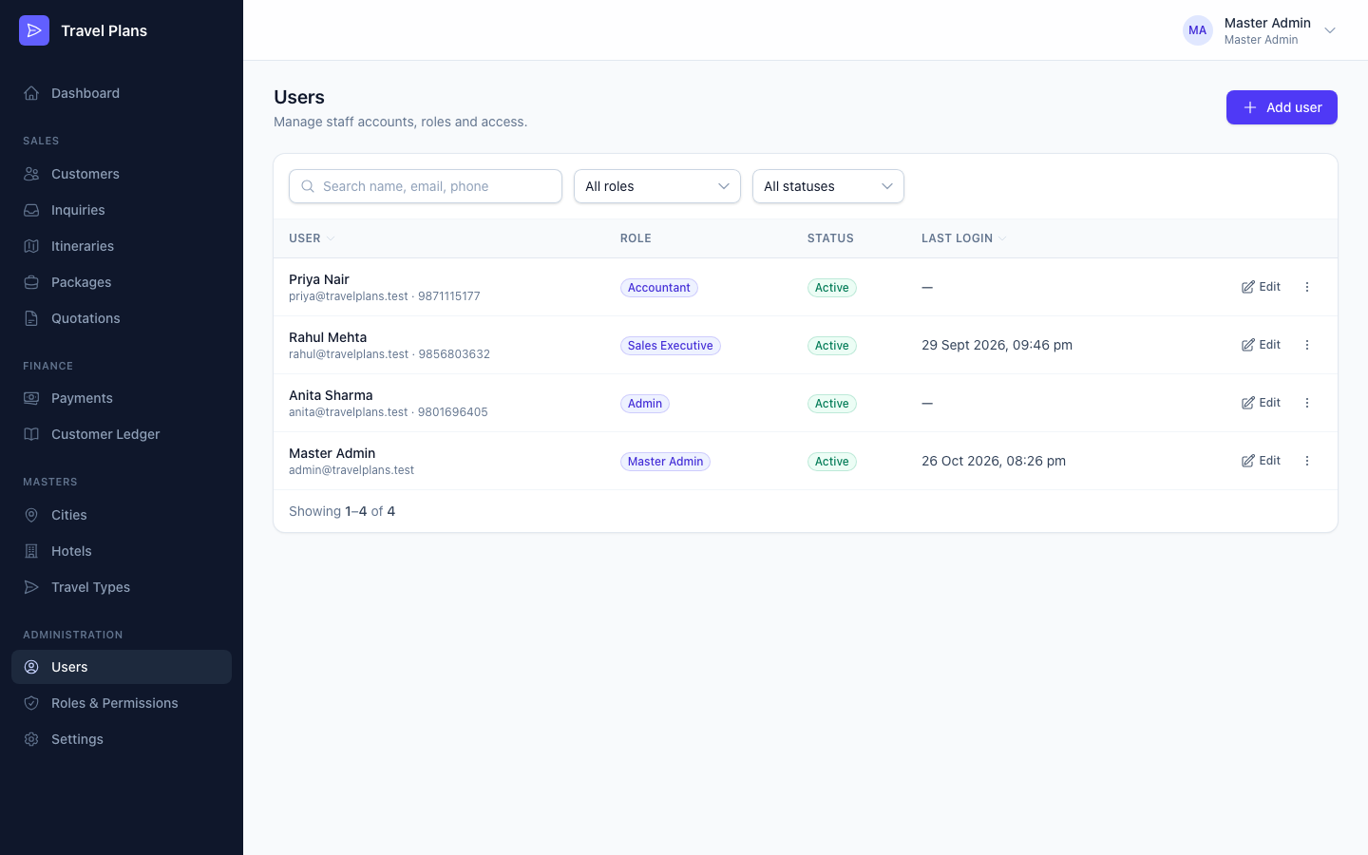Click the Quotations document icon
This screenshot has height=855, width=1368.
(31, 318)
